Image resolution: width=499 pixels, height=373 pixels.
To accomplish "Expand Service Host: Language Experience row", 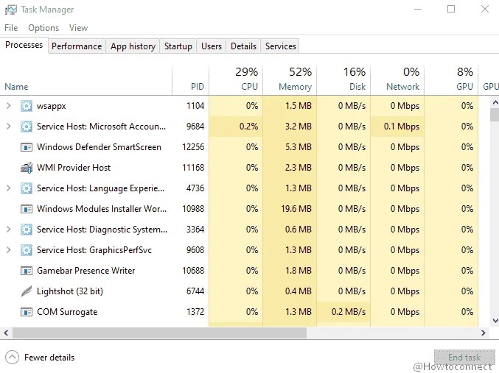I will pos(9,188).
